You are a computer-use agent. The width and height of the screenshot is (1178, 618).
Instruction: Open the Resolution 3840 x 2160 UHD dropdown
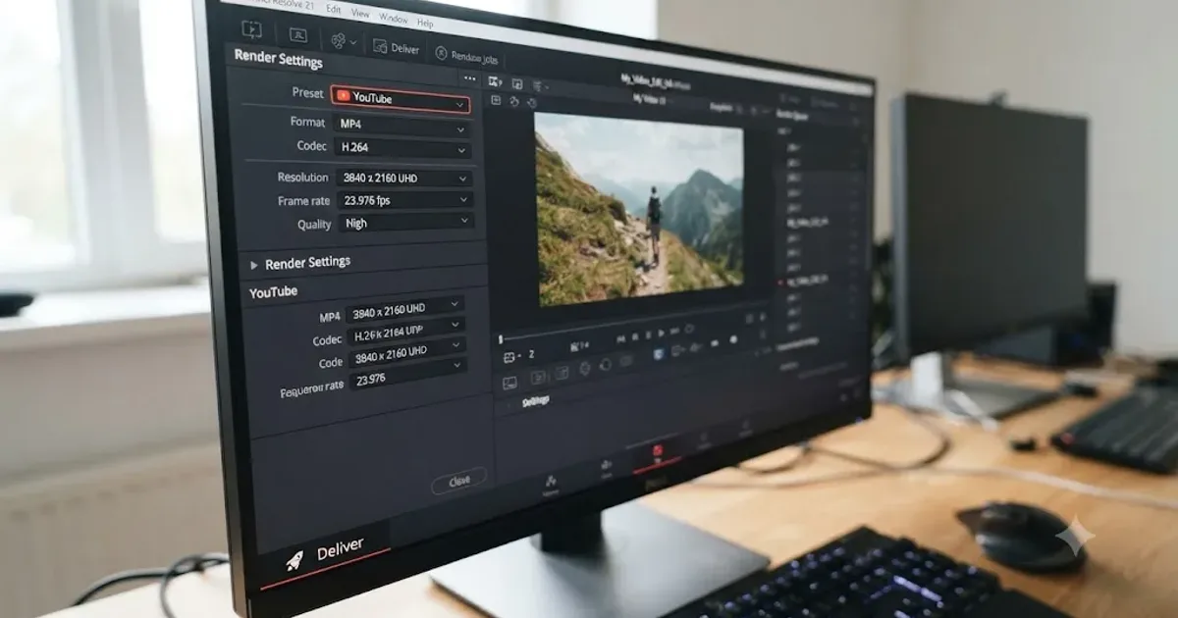point(402,179)
